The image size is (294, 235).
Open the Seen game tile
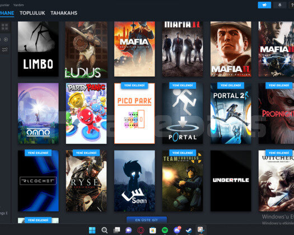[x=134, y=181]
